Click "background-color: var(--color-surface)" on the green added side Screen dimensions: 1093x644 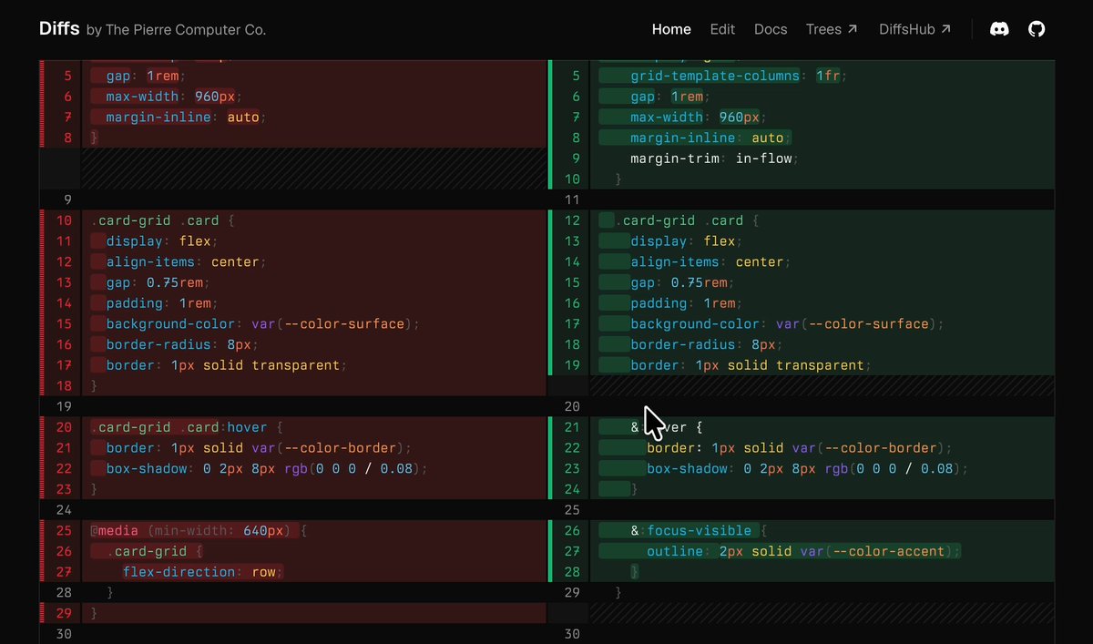coord(788,324)
